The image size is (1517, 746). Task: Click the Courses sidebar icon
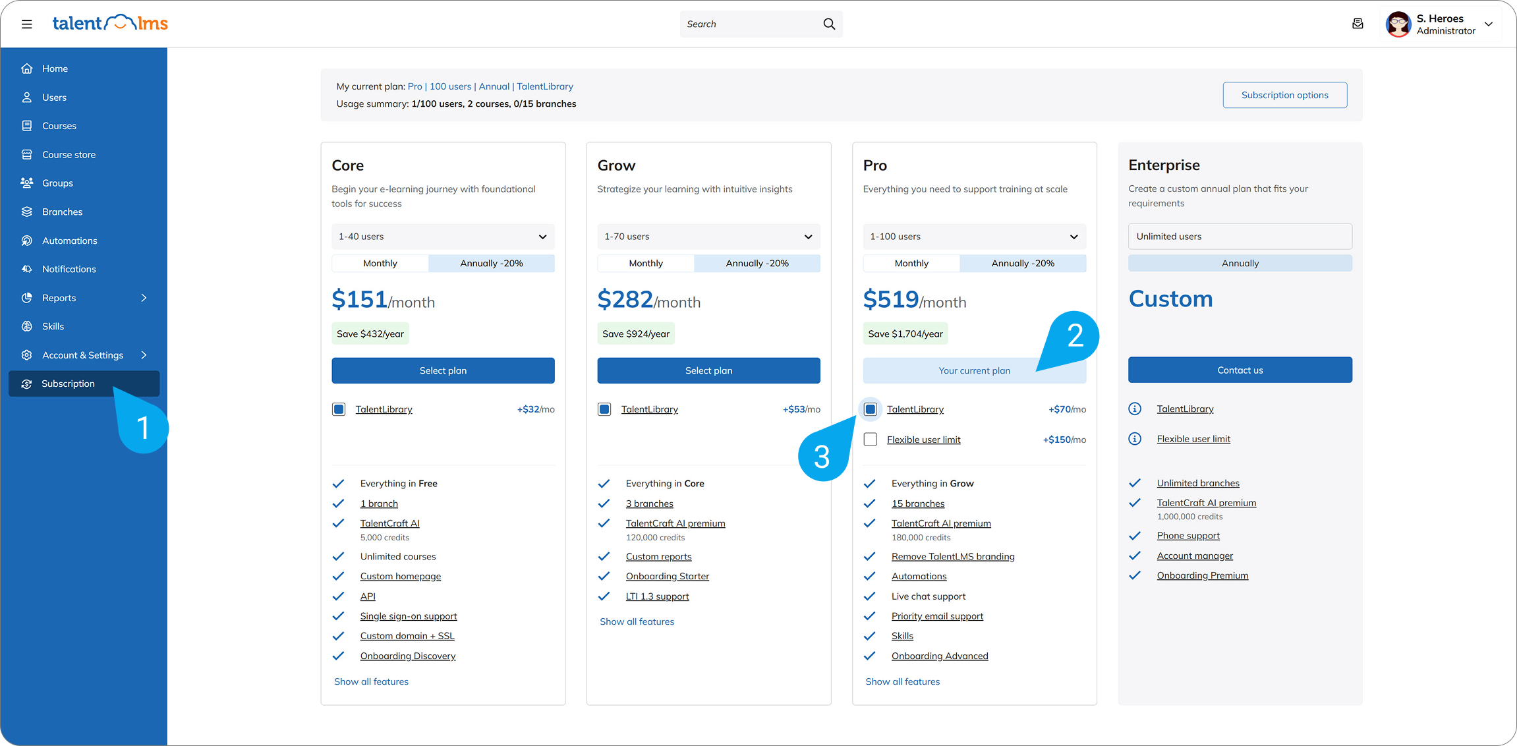(27, 126)
